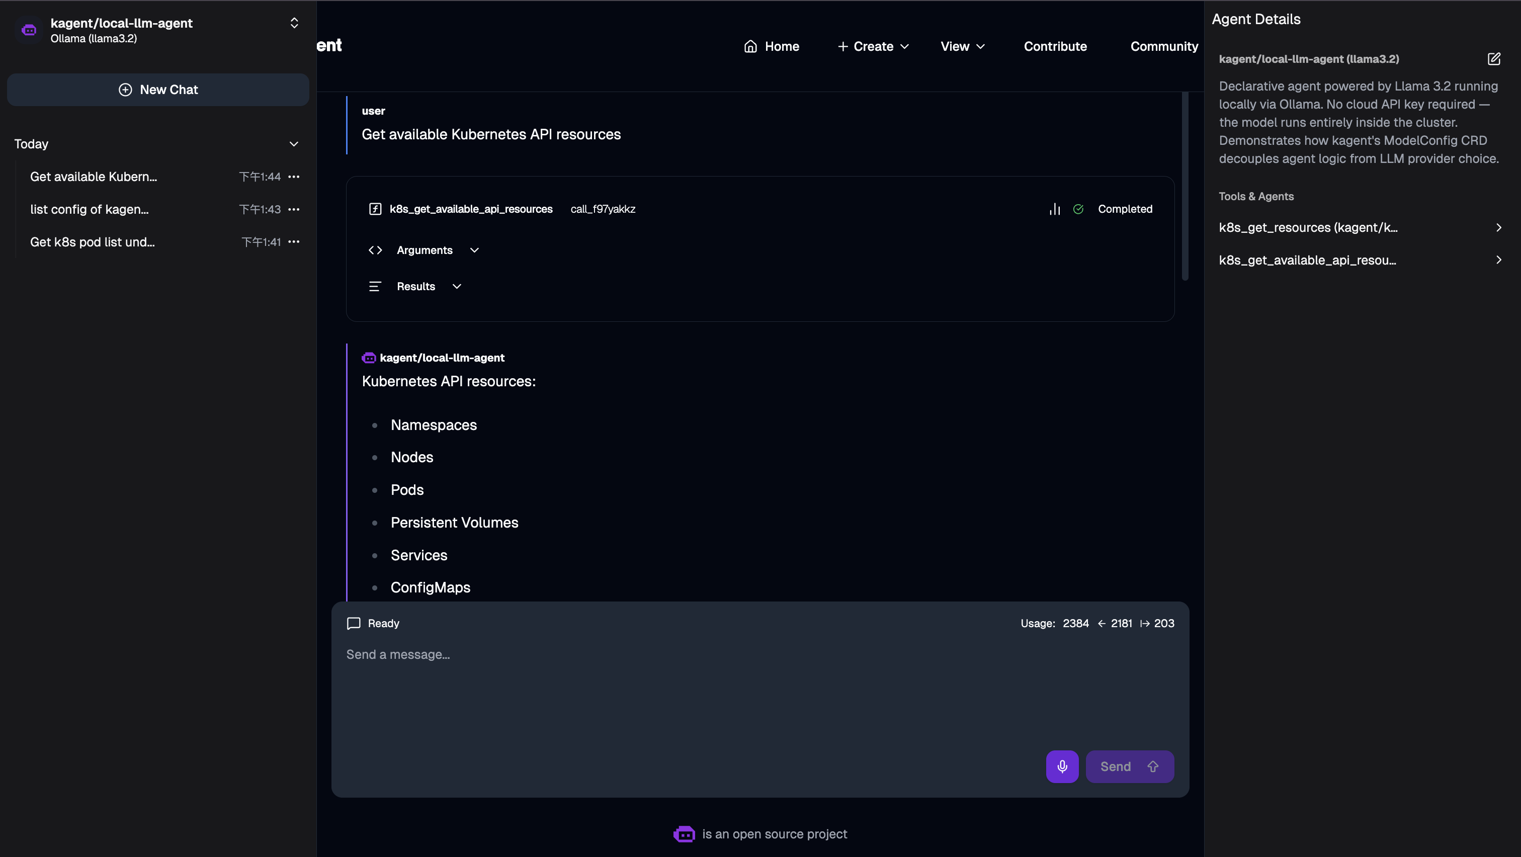Click the chat bubble Ready status icon
1521x857 pixels.
353,624
